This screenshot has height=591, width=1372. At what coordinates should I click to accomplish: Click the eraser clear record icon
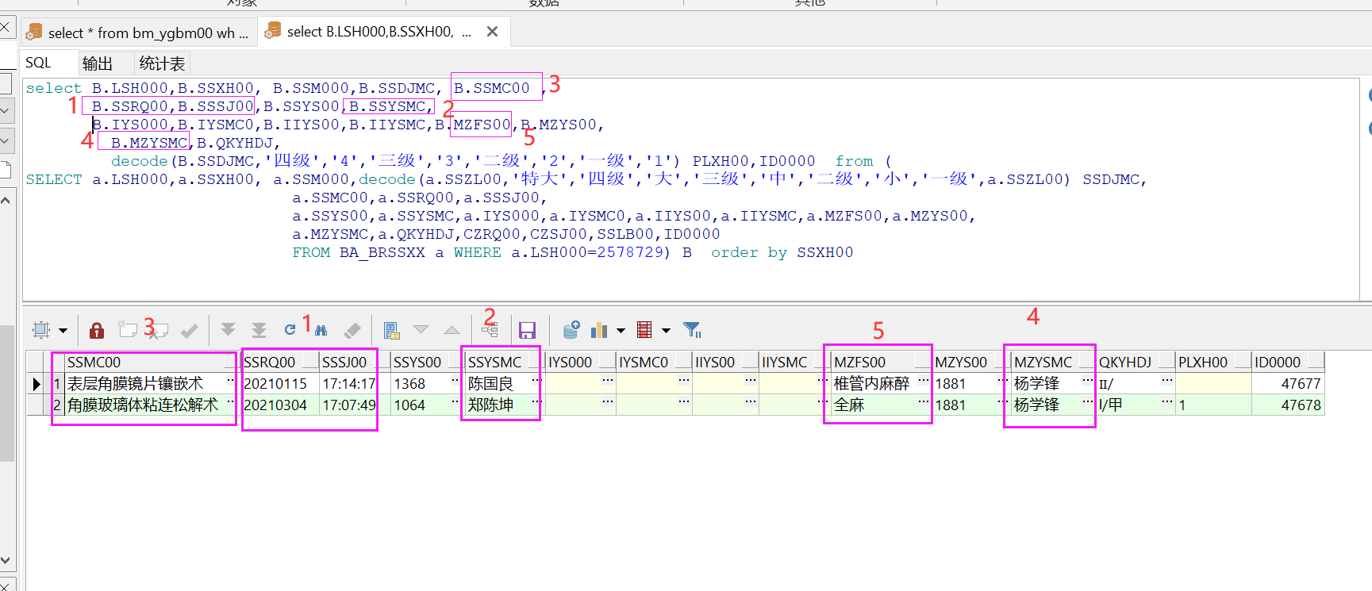tap(352, 330)
